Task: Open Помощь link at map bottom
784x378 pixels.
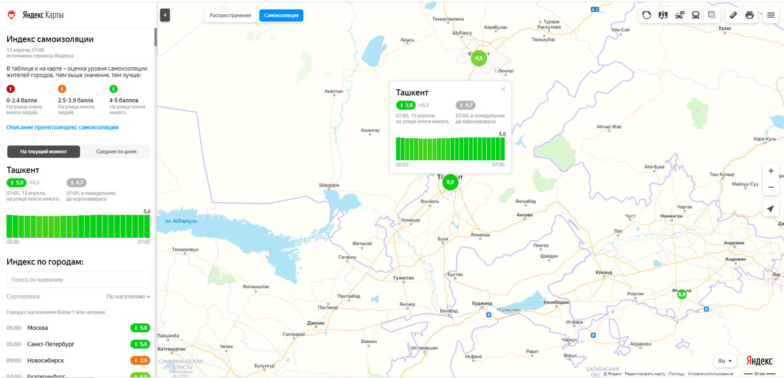Action: tap(676, 373)
